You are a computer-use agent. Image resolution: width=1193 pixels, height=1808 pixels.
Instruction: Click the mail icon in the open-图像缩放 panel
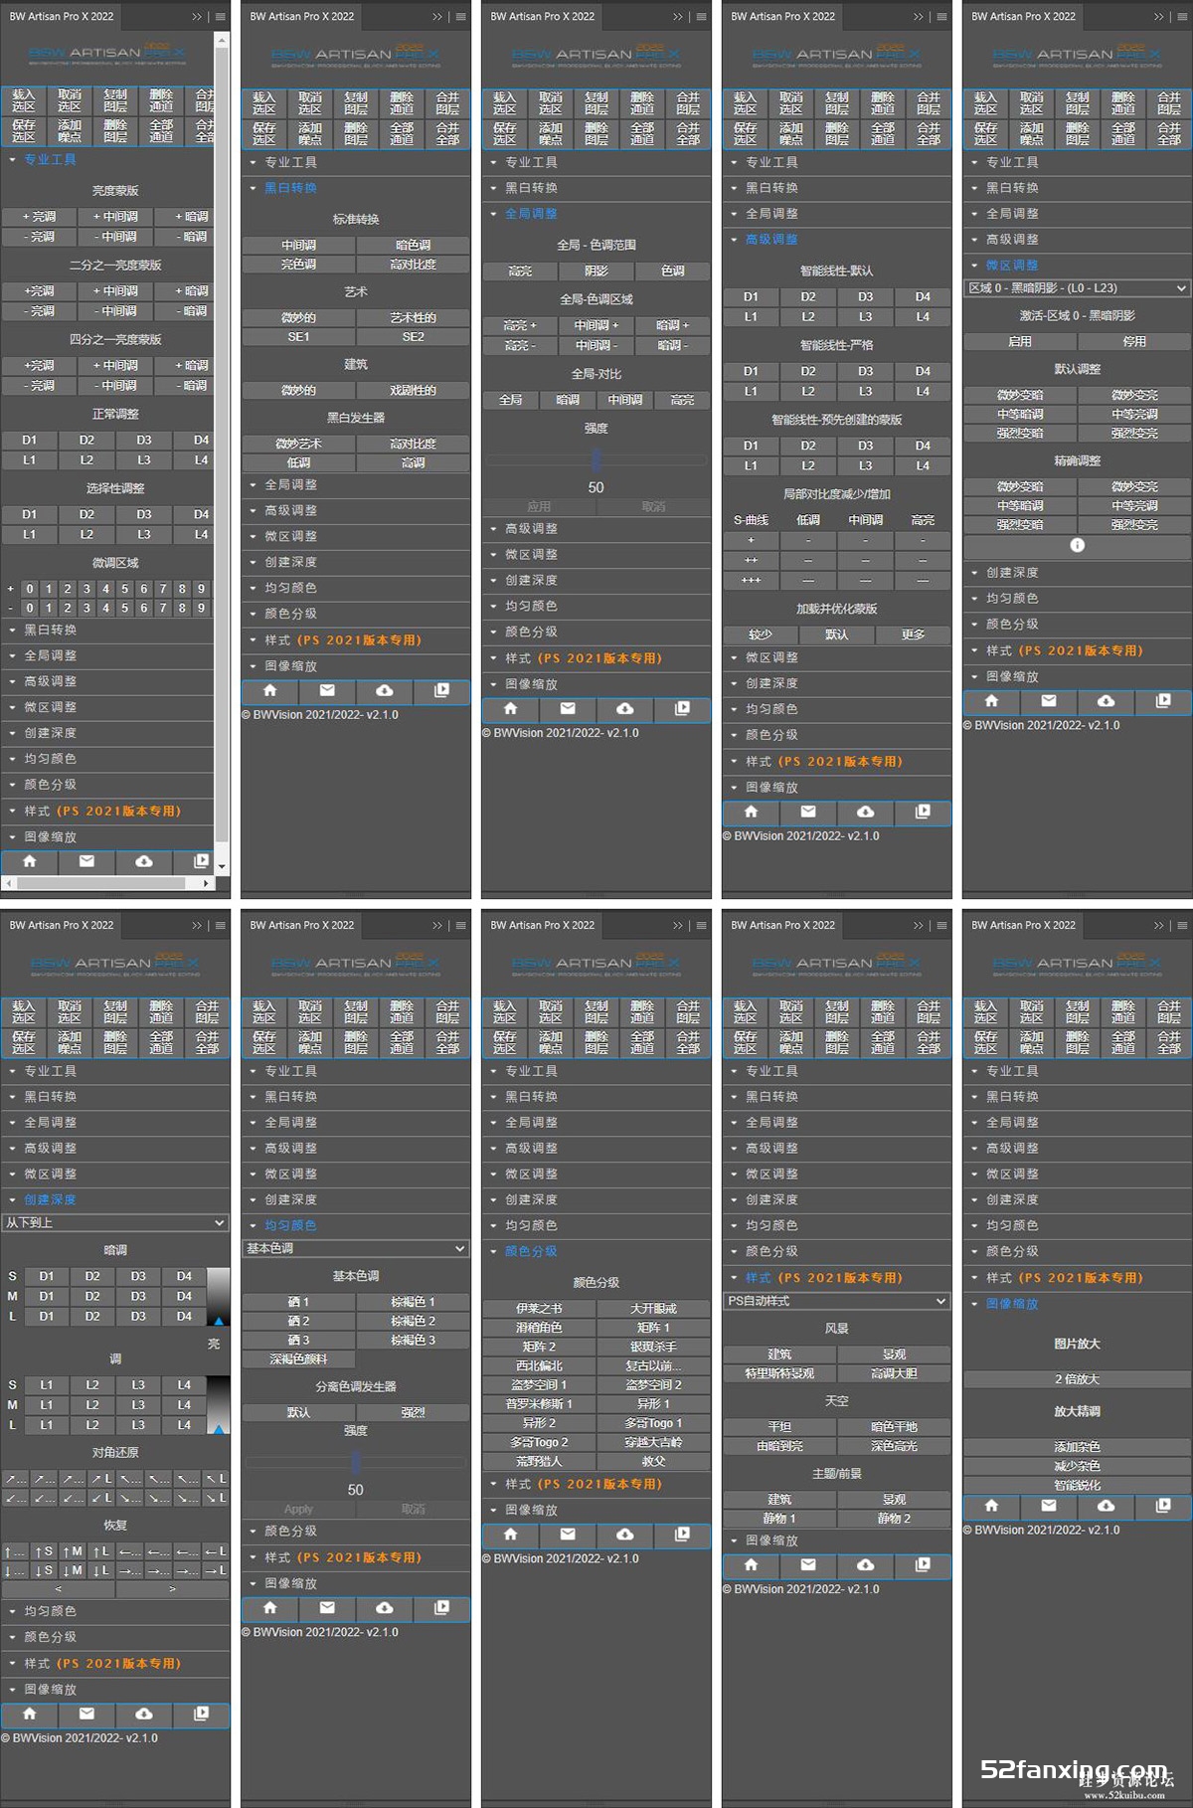pyautogui.click(x=1049, y=1506)
